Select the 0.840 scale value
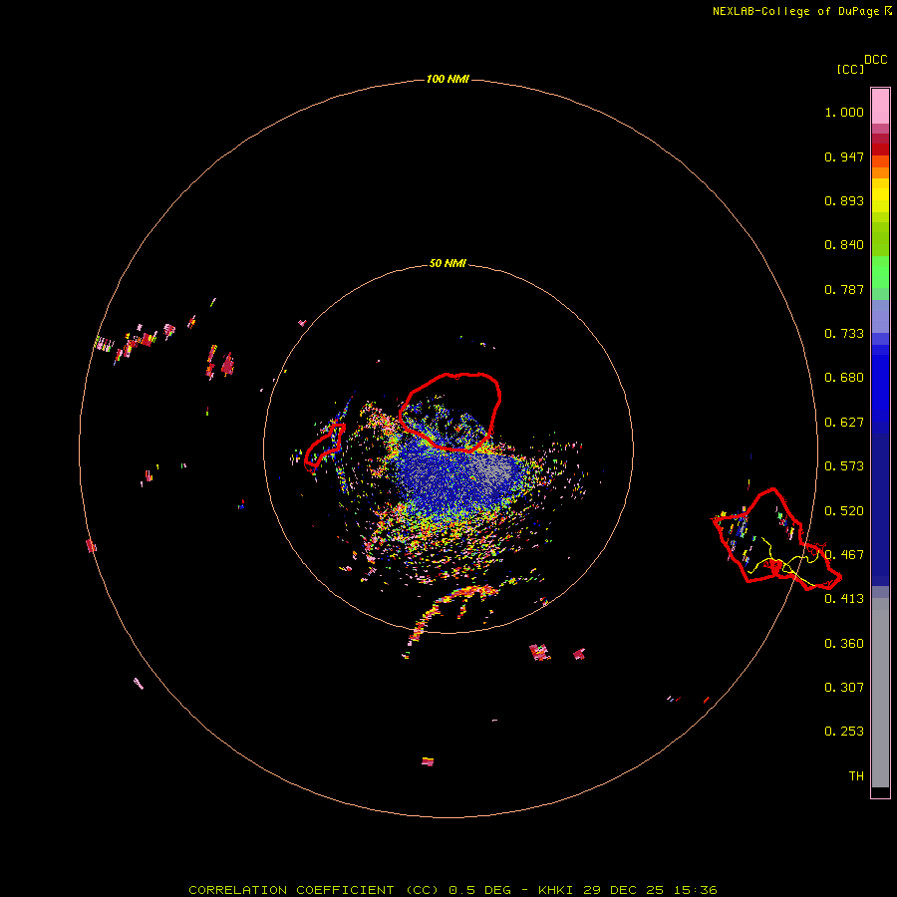 tap(844, 245)
